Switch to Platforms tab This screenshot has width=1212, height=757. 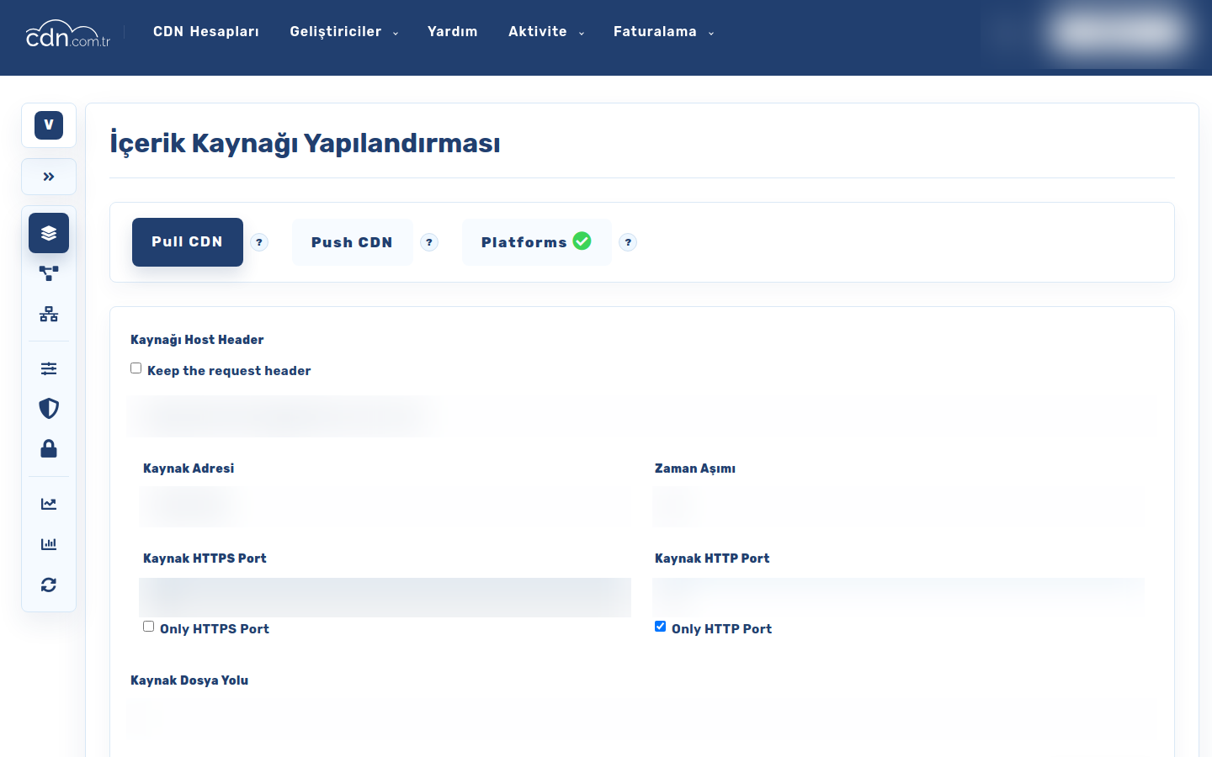536,242
